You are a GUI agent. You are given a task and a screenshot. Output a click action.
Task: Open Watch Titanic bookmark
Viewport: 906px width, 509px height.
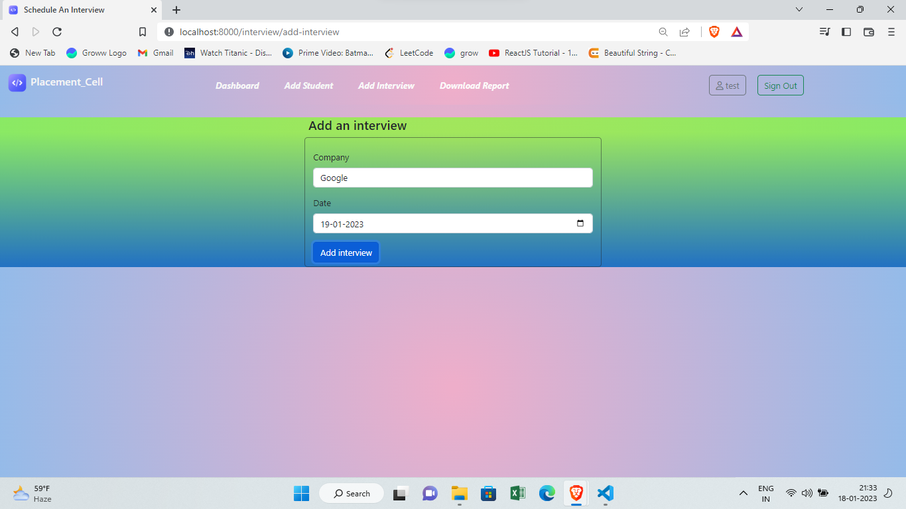click(228, 53)
